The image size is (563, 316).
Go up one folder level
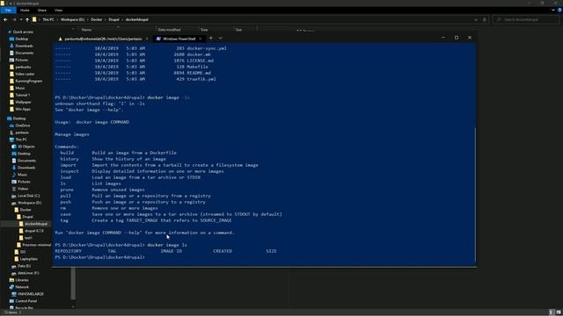point(27,19)
